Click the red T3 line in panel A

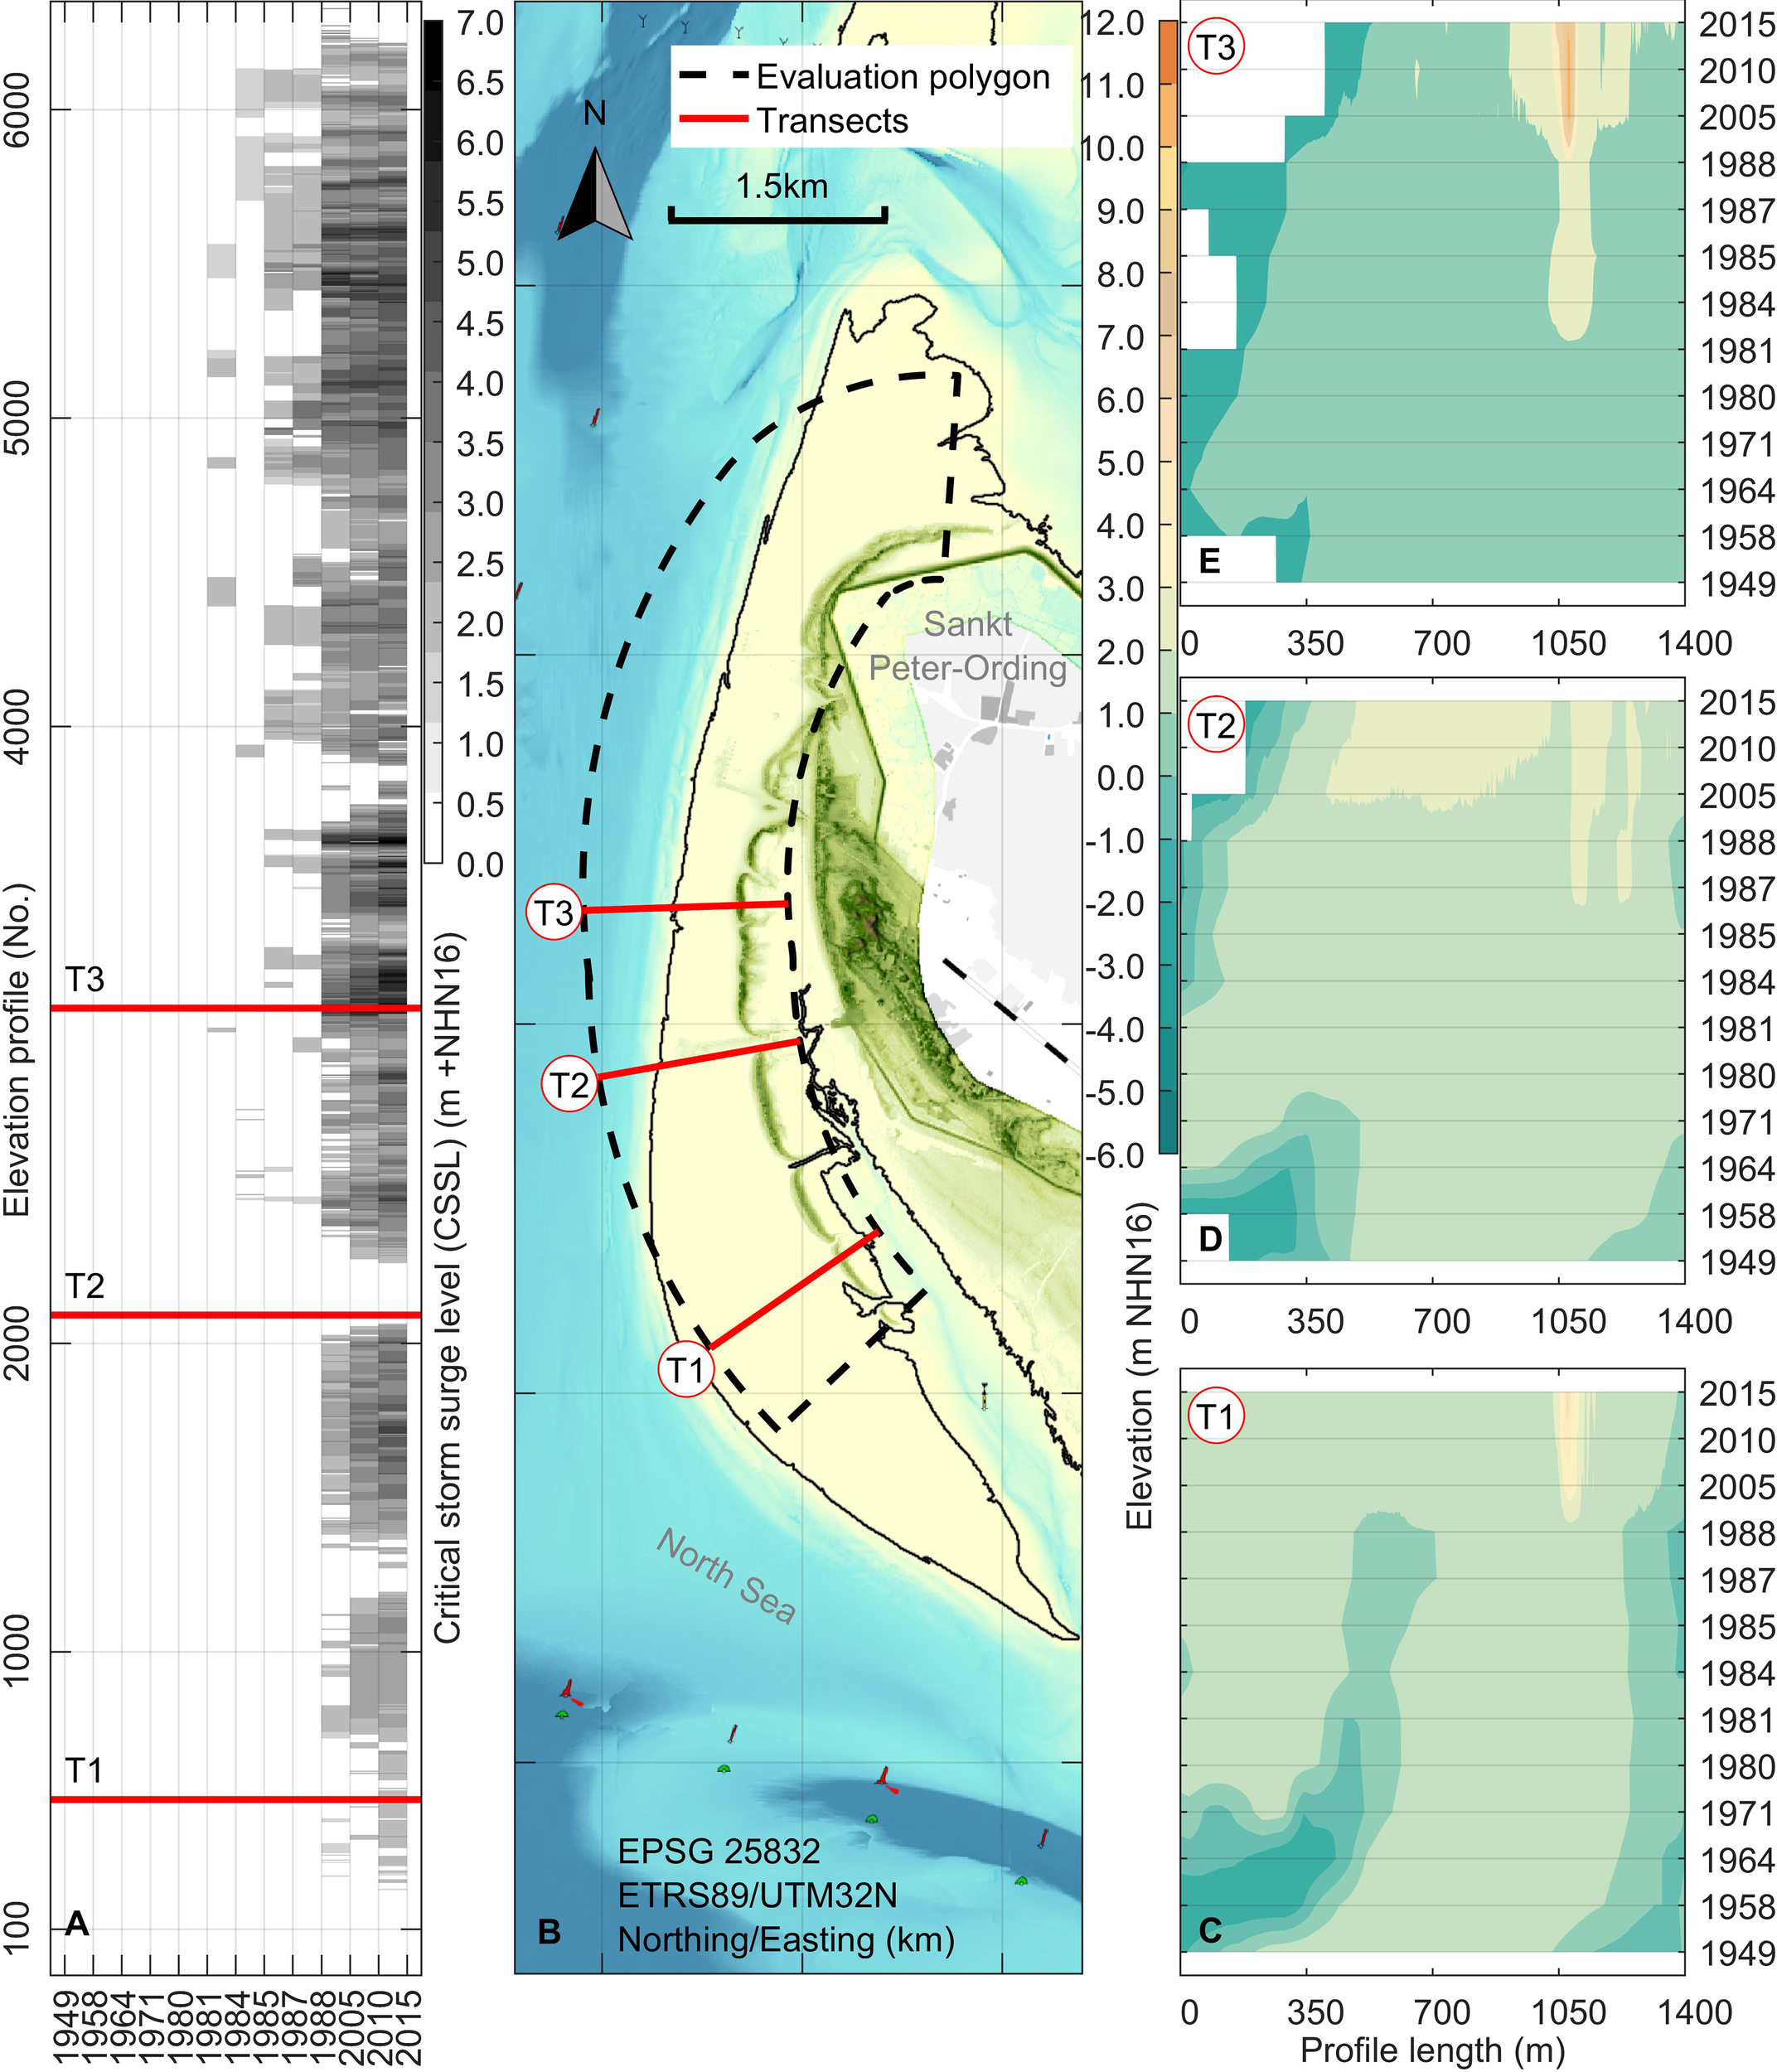(235, 1007)
